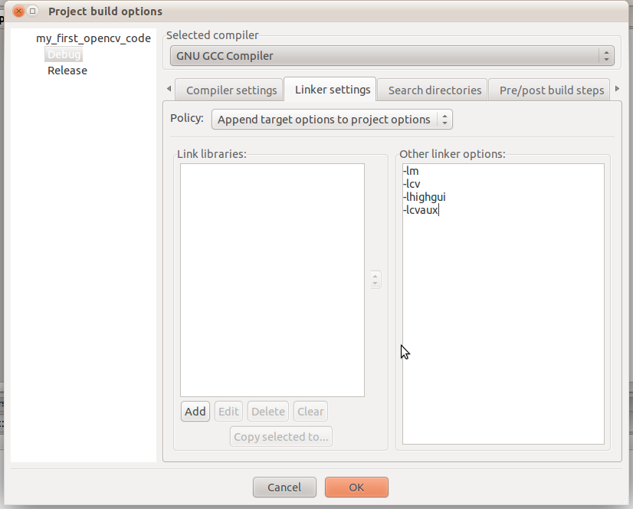Image resolution: width=633 pixels, height=509 pixels.
Task: Select the Linker settings tab
Action: coord(330,89)
